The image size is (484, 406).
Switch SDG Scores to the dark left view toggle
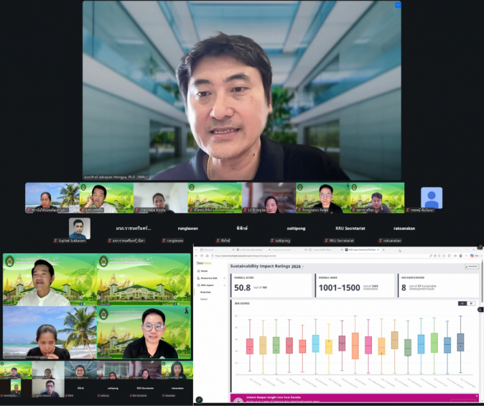click(x=462, y=303)
